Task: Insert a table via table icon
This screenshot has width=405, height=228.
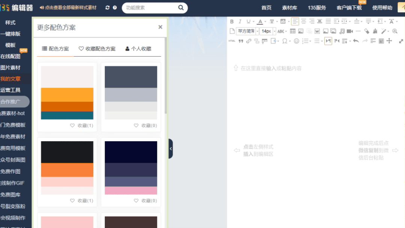Action: 293,31
